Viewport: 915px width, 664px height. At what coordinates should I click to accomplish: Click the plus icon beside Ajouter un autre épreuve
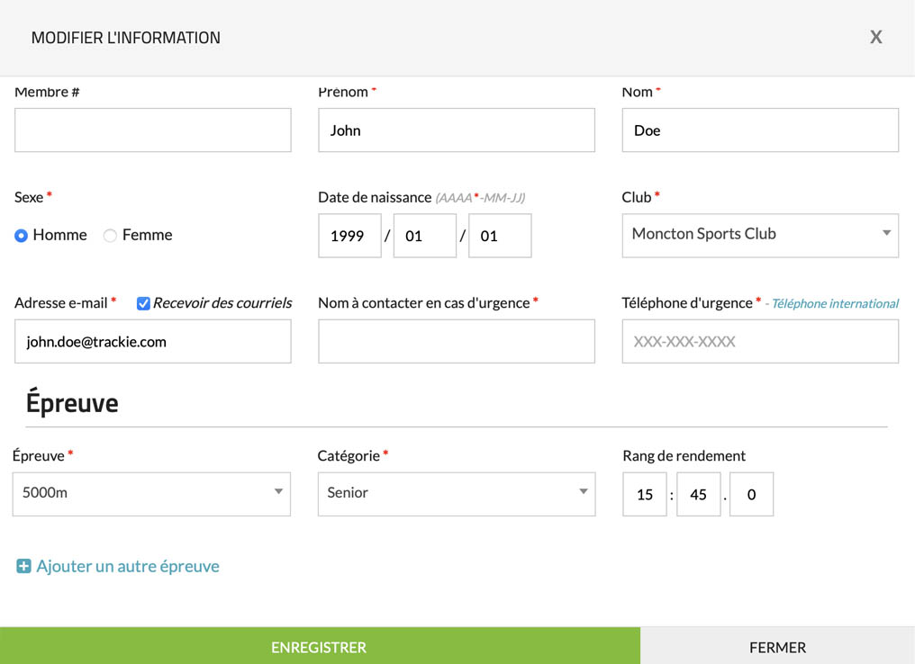click(23, 567)
